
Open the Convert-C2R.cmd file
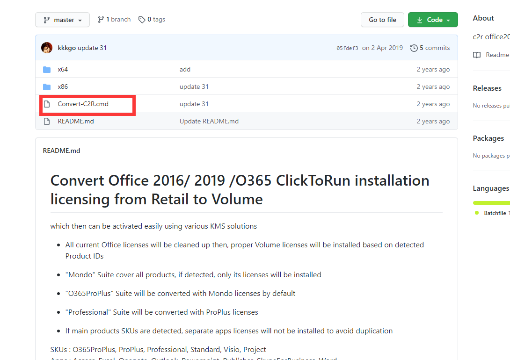click(83, 104)
